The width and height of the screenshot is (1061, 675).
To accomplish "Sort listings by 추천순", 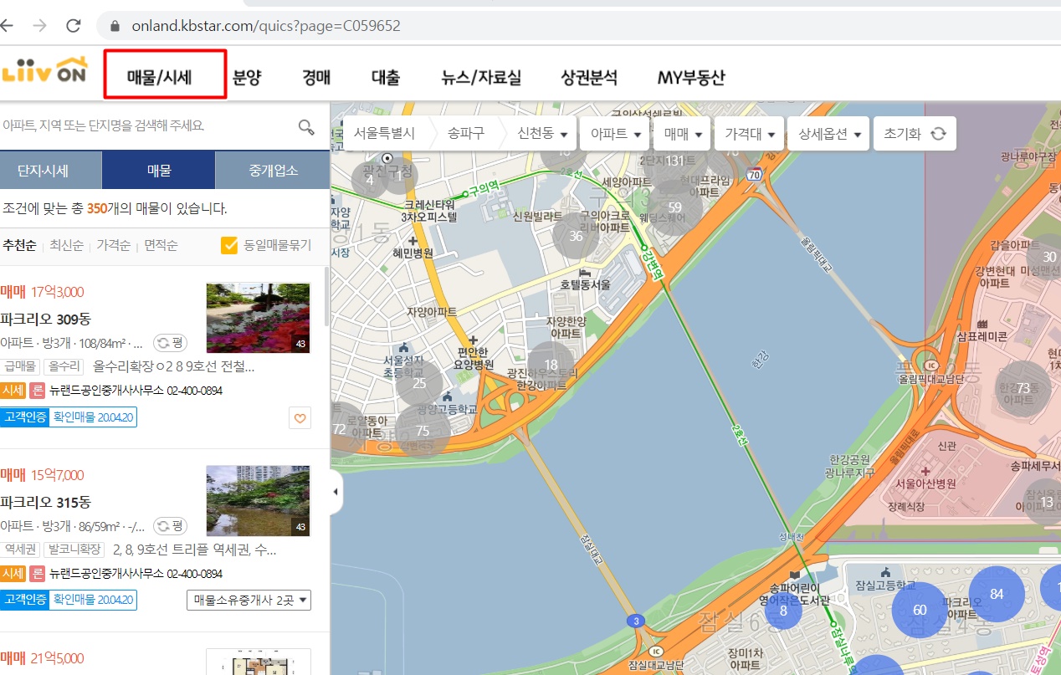I will coord(18,245).
